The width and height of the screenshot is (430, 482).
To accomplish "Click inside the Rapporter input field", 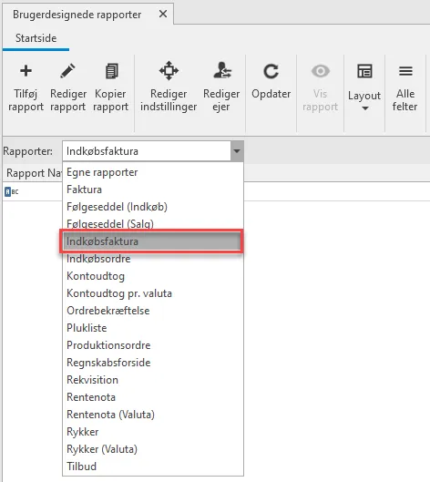I will click(147, 151).
